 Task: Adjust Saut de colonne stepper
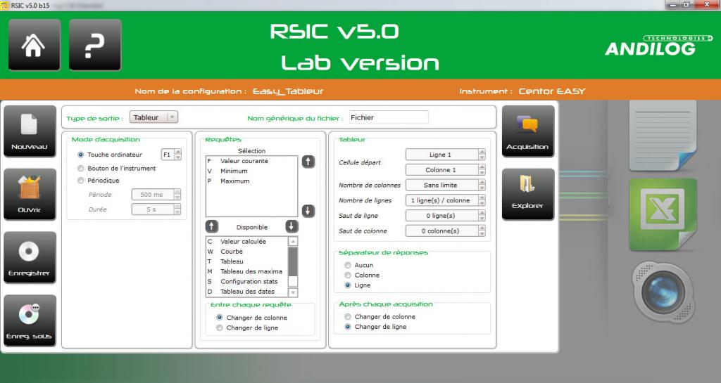click(x=482, y=231)
